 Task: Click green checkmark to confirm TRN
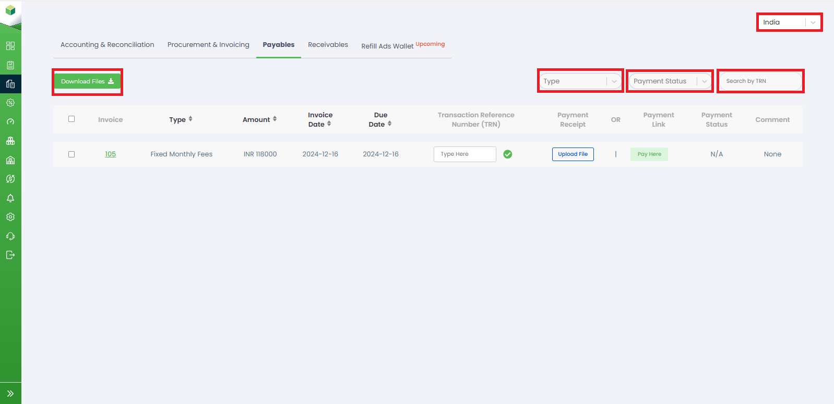click(507, 154)
